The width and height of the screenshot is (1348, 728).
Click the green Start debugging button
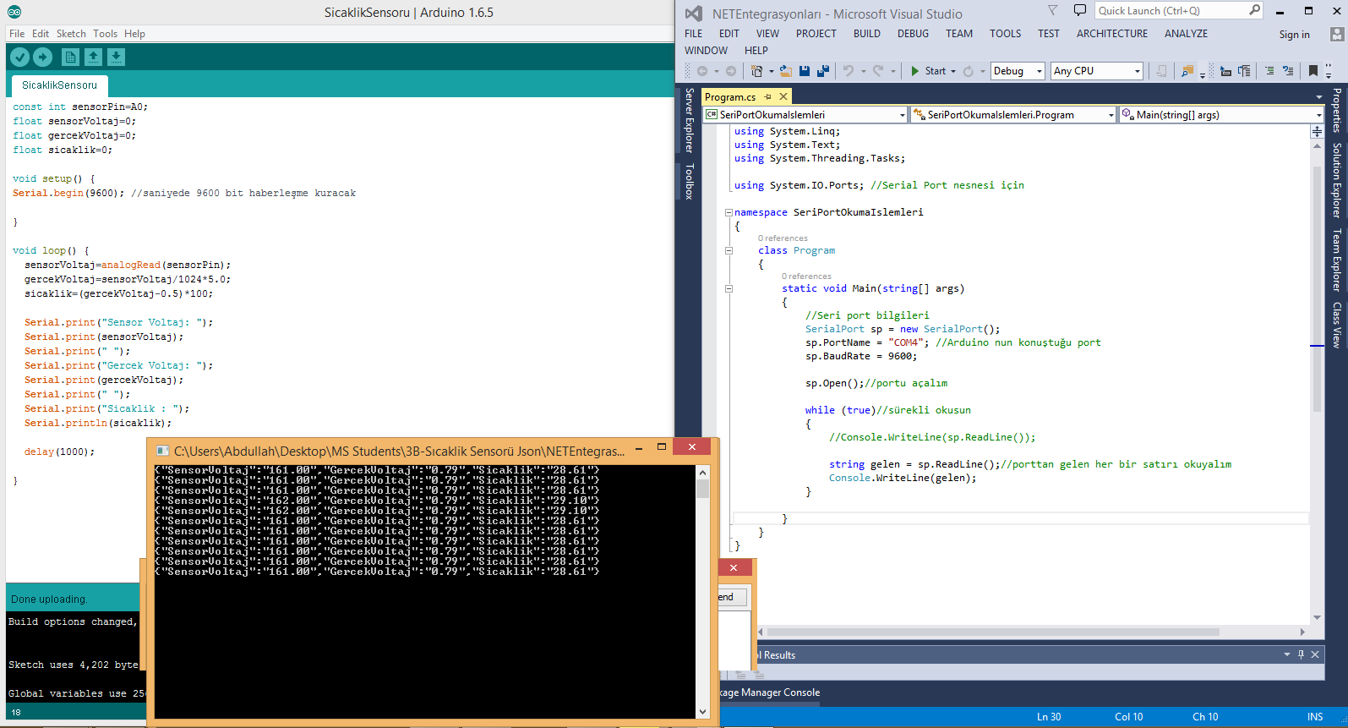click(x=929, y=71)
